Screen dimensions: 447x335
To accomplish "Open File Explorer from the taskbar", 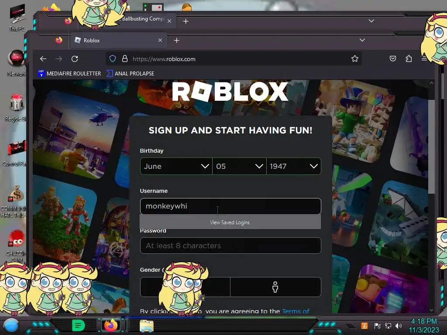I will [147, 325].
